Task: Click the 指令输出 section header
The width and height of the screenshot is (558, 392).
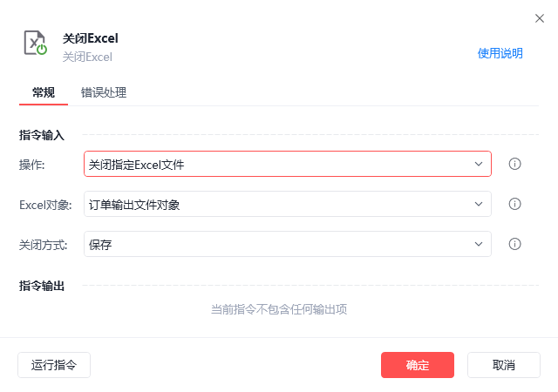Action: pos(42,286)
